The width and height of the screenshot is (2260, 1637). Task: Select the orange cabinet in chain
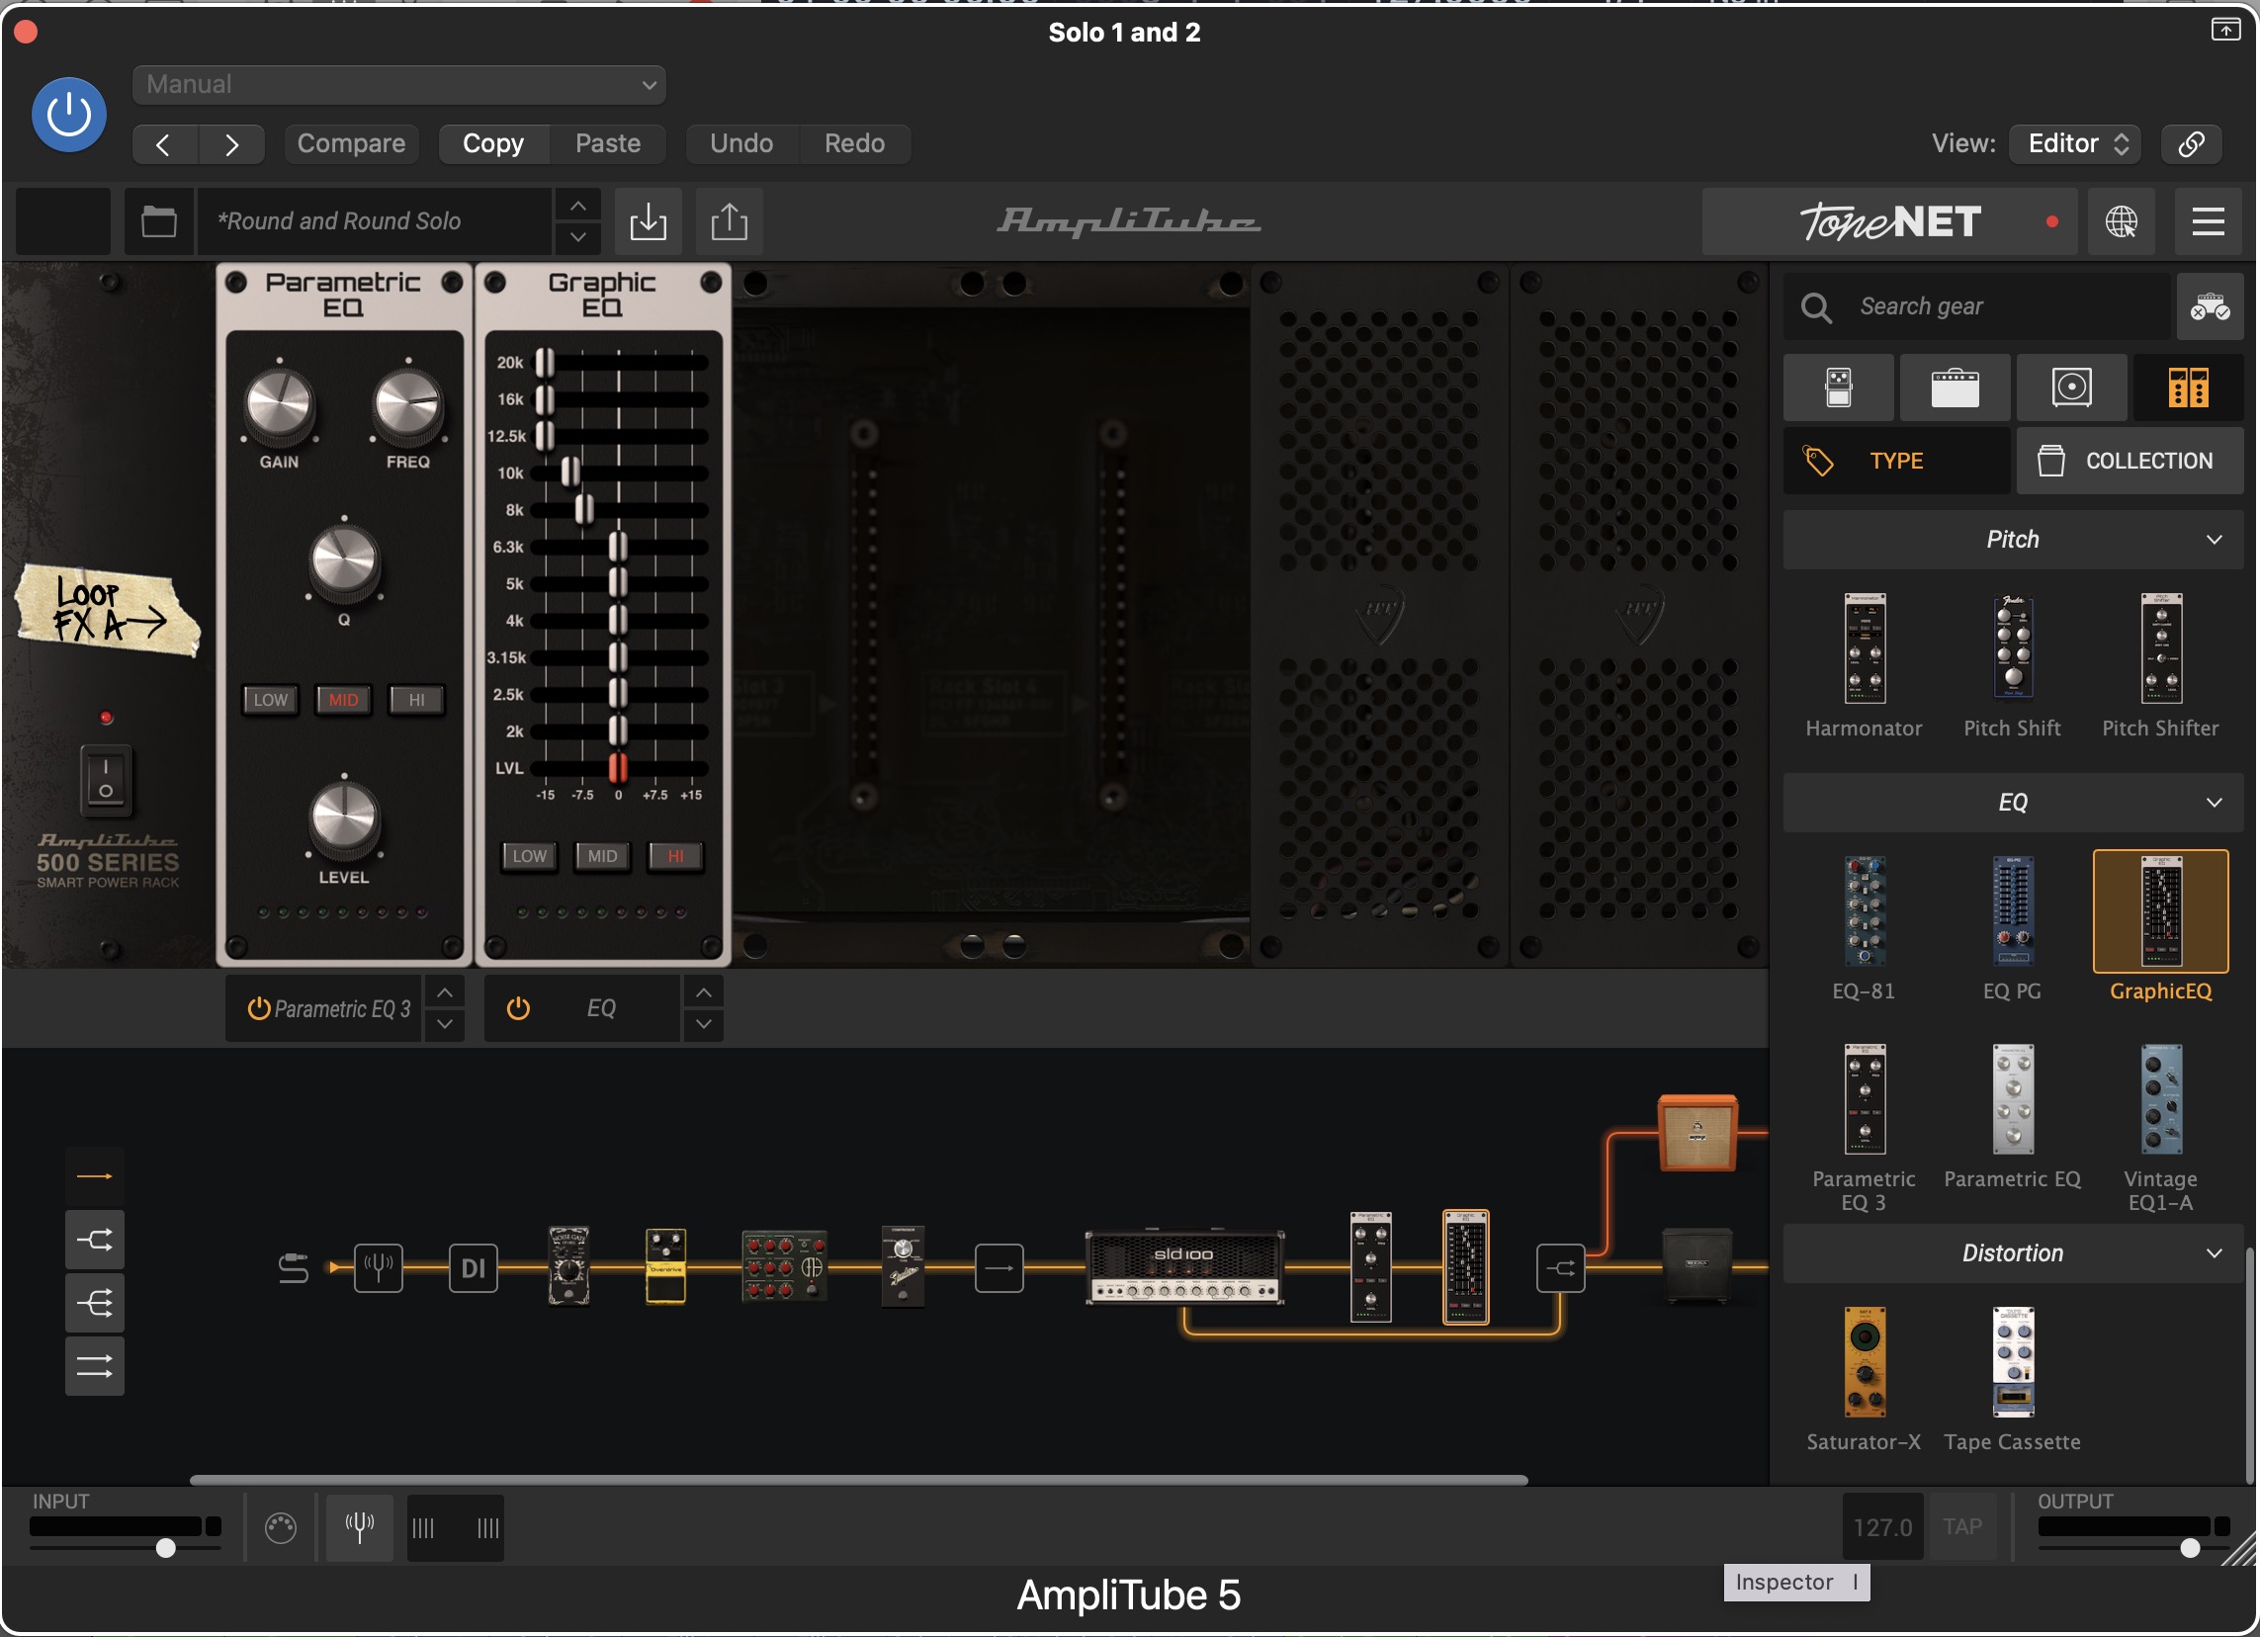coord(1698,1134)
